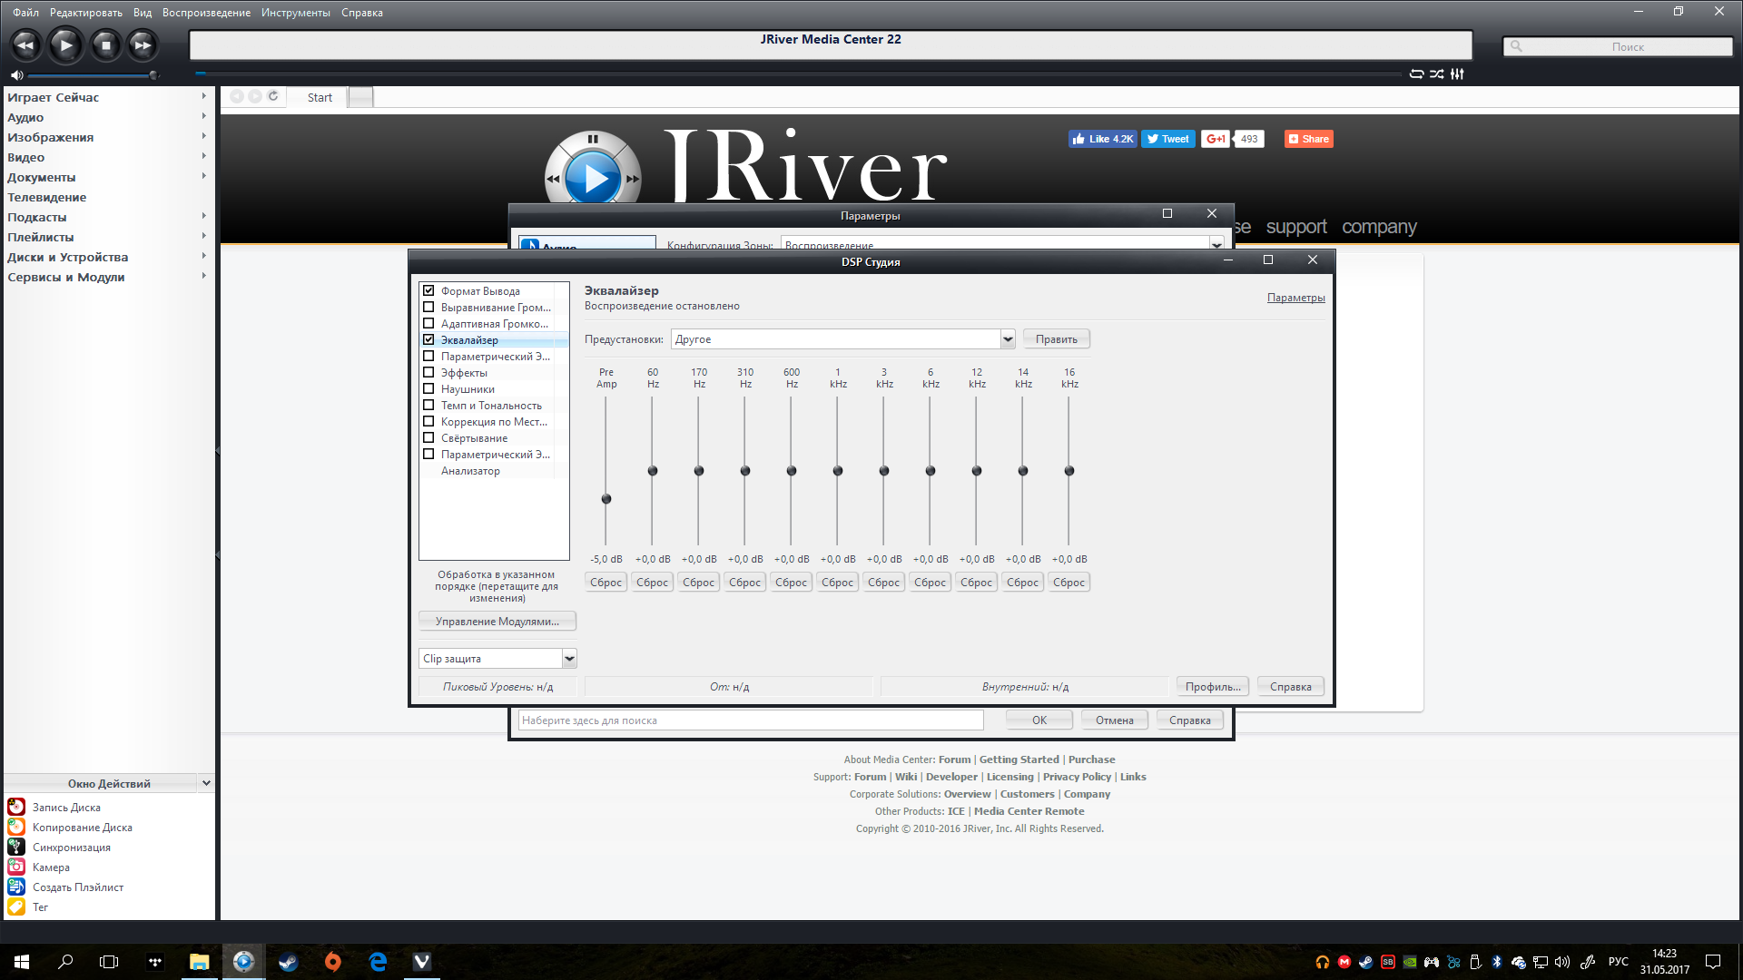Click the Tweet button on web page
The height and width of the screenshot is (980, 1743).
point(1167,139)
